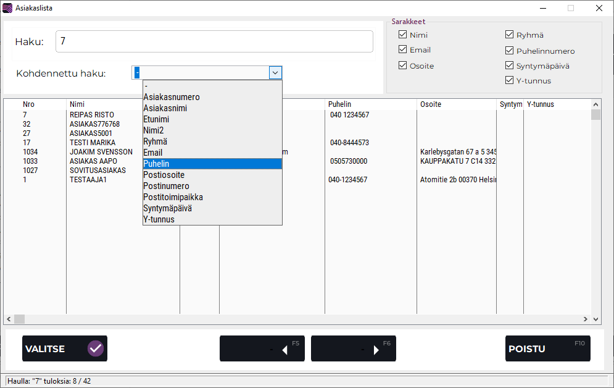614x388 pixels.
Task: Uncheck the Nimi column checkbox
Action: coord(403,35)
